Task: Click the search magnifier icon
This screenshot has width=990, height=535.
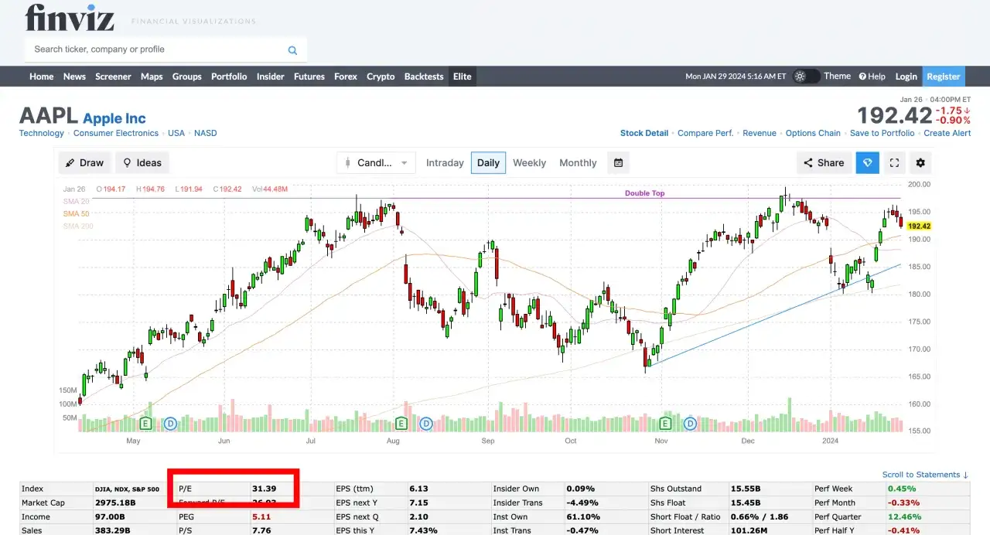Action: pyautogui.click(x=292, y=50)
